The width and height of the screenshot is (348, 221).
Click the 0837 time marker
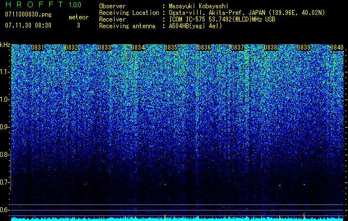[x=237, y=48]
